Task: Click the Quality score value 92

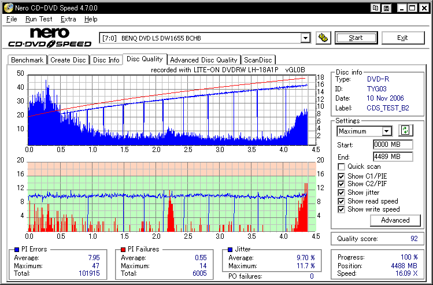Action: pyautogui.click(x=414, y=239)
